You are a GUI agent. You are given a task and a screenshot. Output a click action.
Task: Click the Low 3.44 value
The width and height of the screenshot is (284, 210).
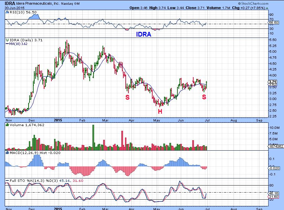(176, 8)
